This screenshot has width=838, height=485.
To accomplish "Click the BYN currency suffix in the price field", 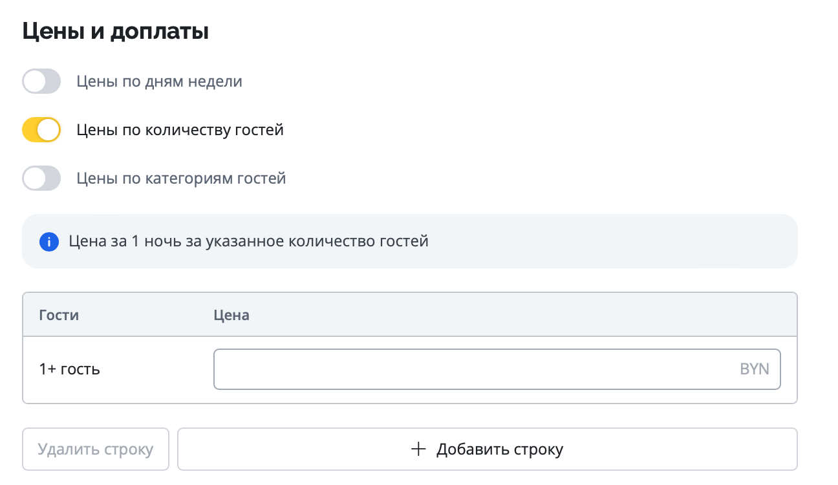I will [x=754, y=369].
